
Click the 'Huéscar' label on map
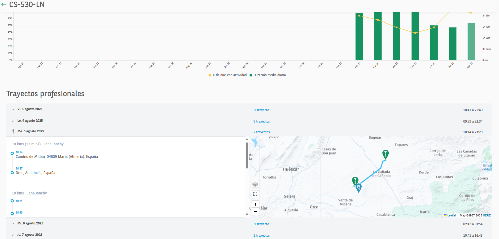[x=291, y=169]
